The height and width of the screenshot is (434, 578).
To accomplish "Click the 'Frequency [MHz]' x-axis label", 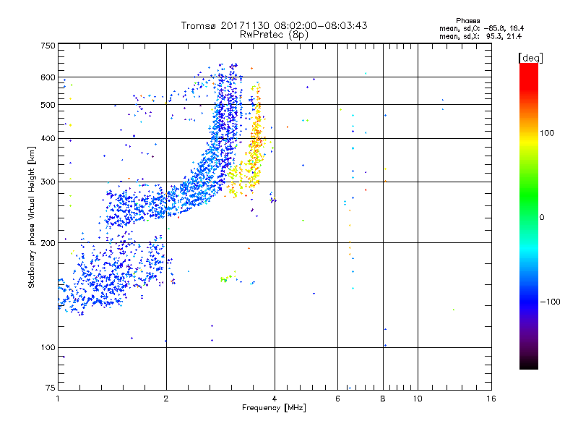I will click(274, 408).
